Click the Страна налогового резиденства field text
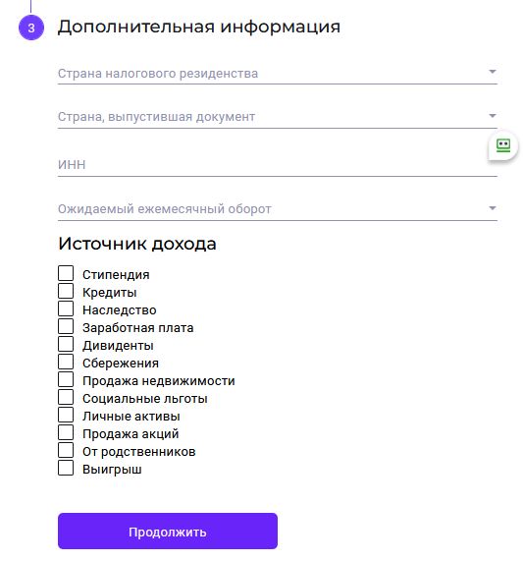This screenshot has width=523, height=561. (x=158, y=74)
